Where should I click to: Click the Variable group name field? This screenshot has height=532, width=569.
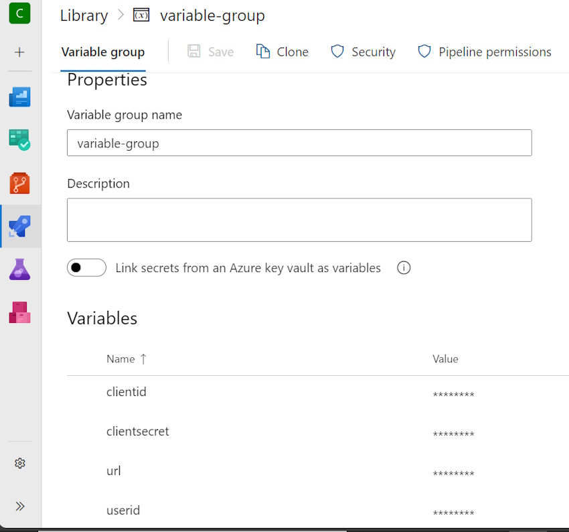click(299, 143)
